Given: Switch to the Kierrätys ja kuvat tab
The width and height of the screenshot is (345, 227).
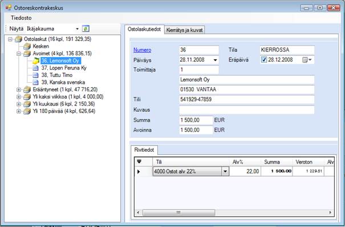Looking at the screenshot, I should point(184,30).
